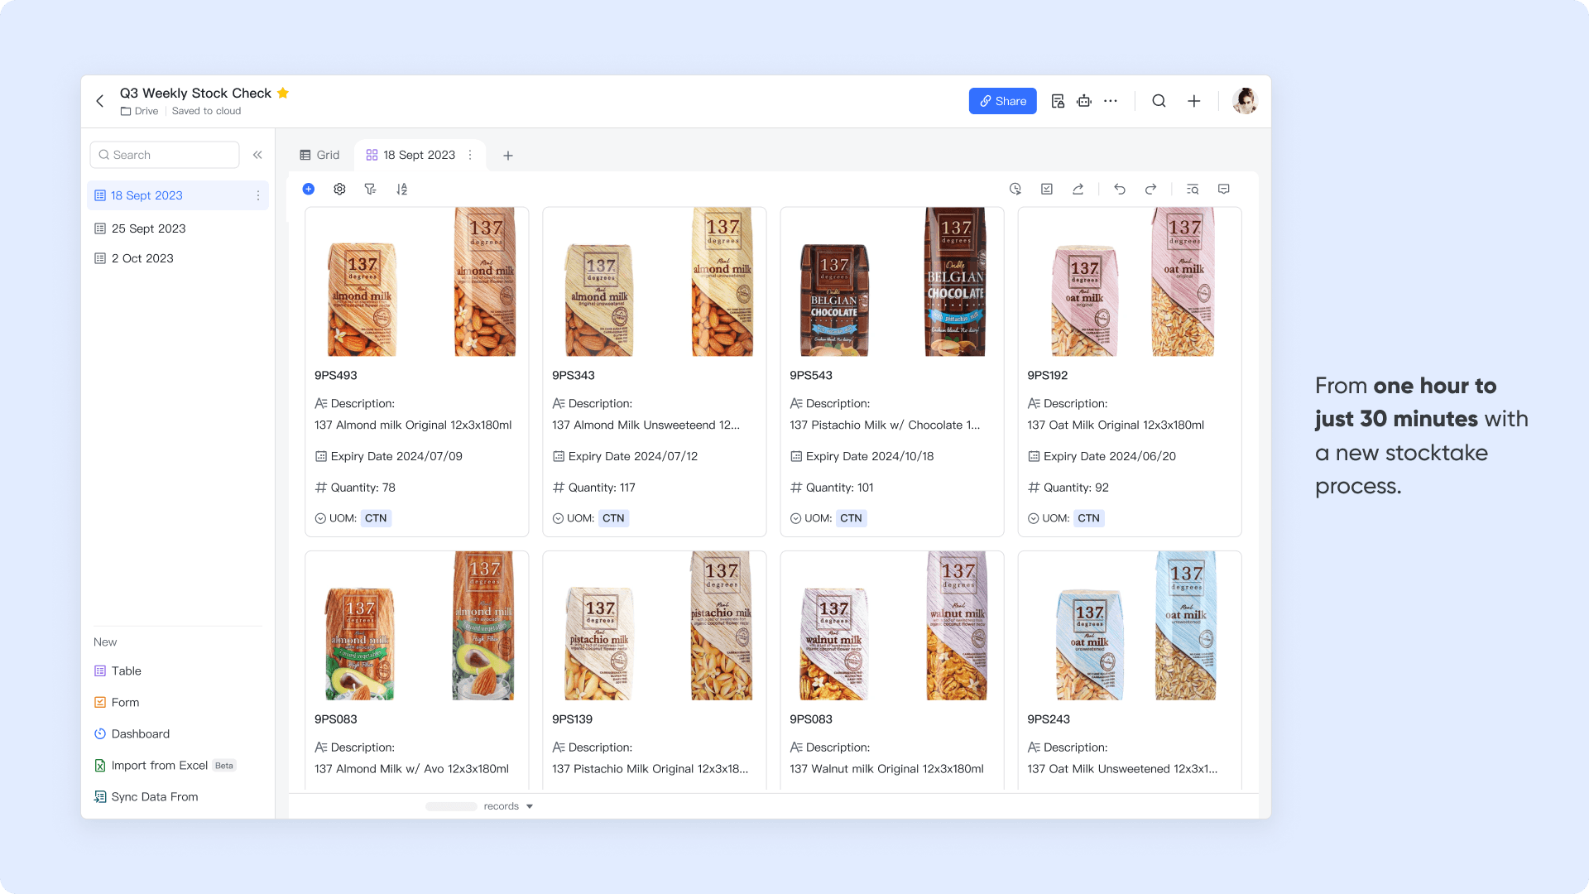
Task: Open the find records icon
Action: coord(1192,189)
